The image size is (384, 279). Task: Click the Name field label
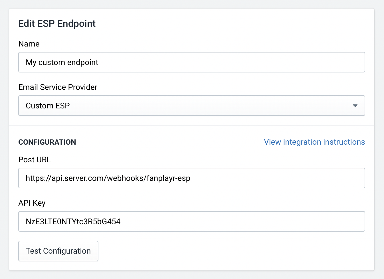click(29, 44)
